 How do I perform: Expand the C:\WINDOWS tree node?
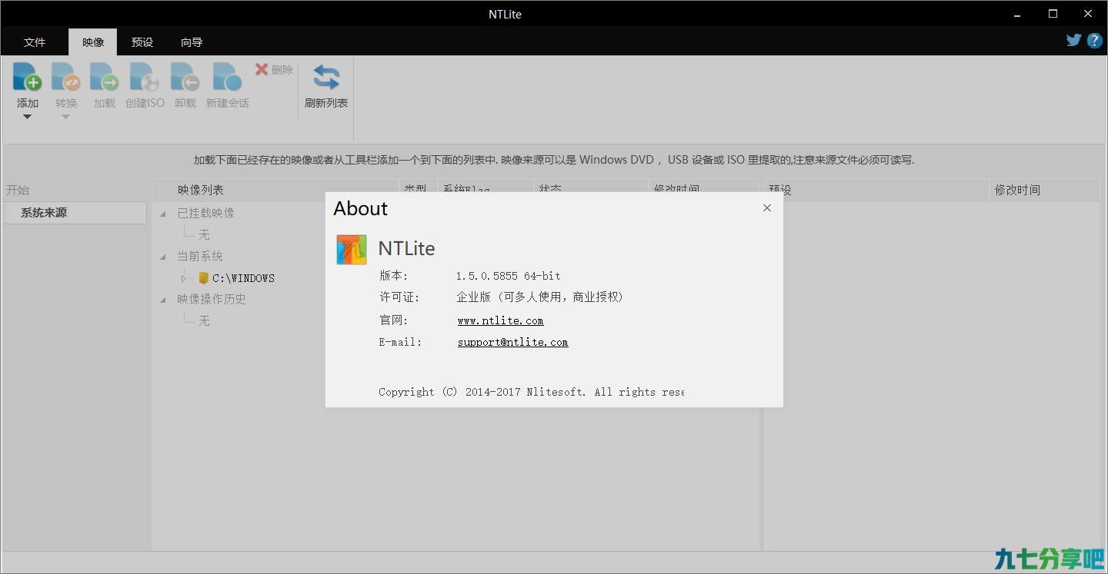183,278
